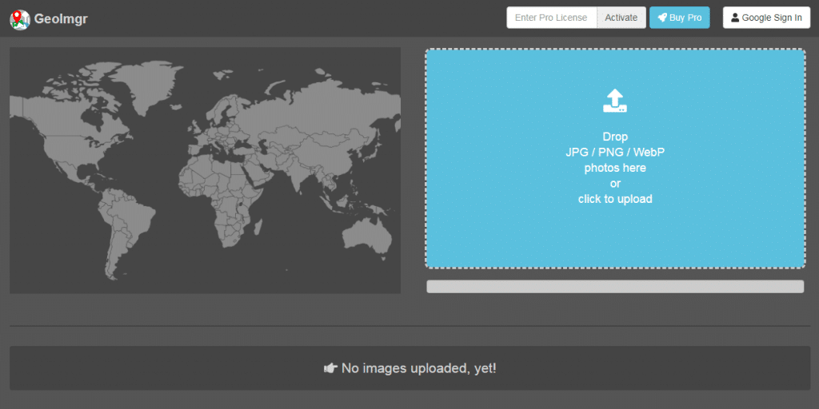819x409 pixels.
Task: Click the upload progress bar
Action: [615, 287]
